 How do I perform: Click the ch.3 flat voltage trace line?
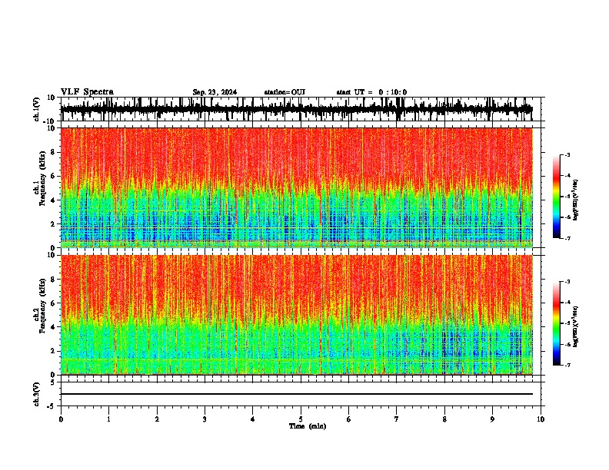click(296, 394)
